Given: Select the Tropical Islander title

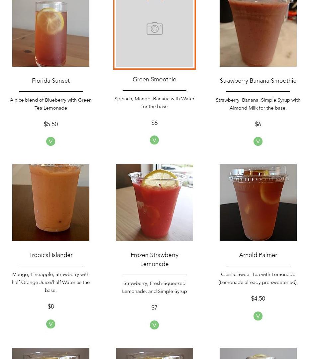Looking at the screenshot, I should (51, 255).
